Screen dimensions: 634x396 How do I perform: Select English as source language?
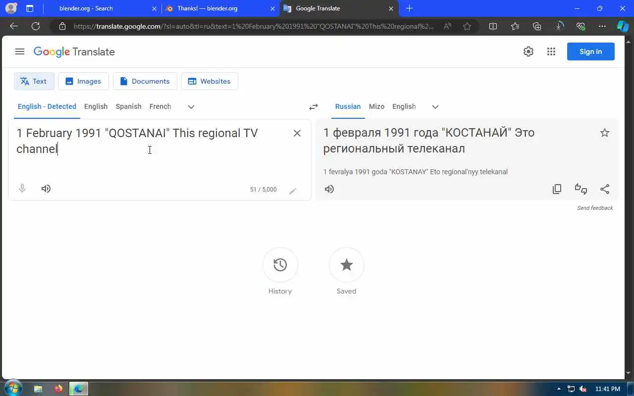[96, 106]
